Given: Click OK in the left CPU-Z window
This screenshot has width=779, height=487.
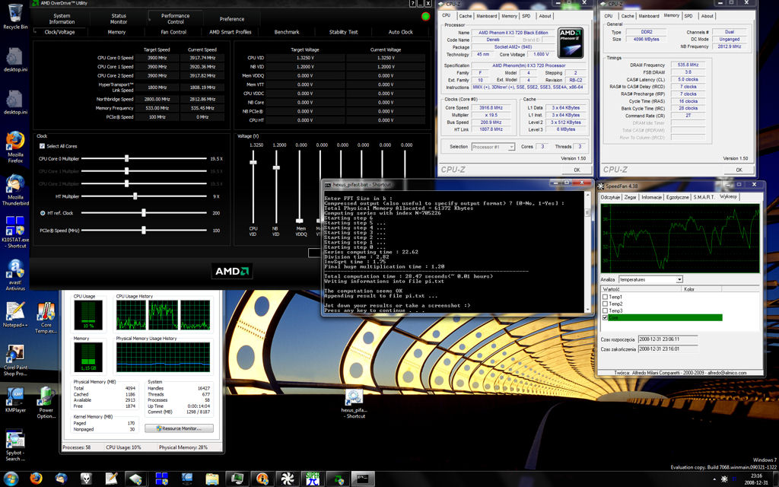Looking at the screenshot, I should 577,170.
